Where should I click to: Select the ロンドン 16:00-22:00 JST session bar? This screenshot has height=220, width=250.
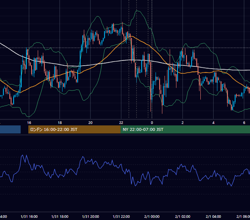(74, 129)
